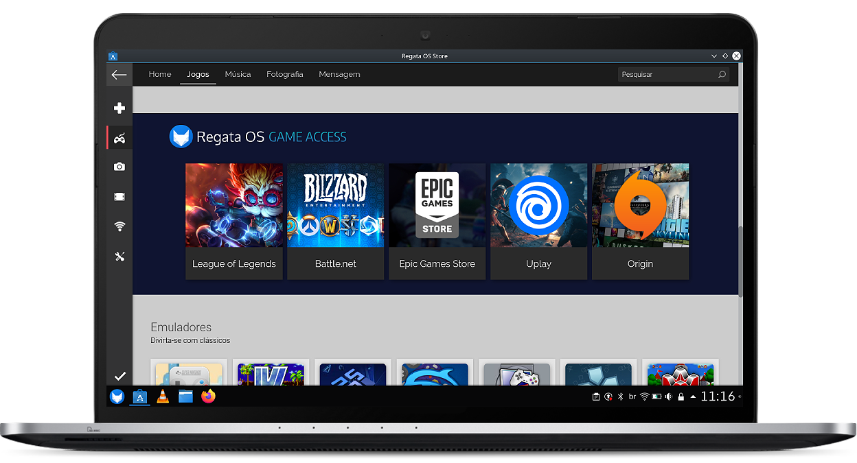
Task: Launch Firefox from the taskbar
Action: tap(208, 396)
